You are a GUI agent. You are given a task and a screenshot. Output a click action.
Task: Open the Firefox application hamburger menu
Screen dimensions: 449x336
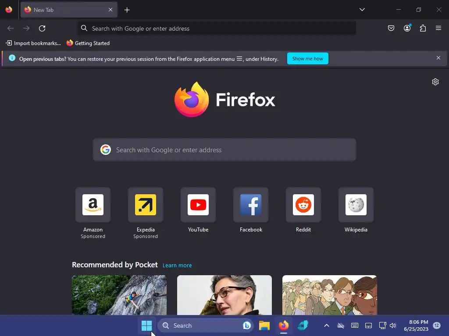(438, 28)
